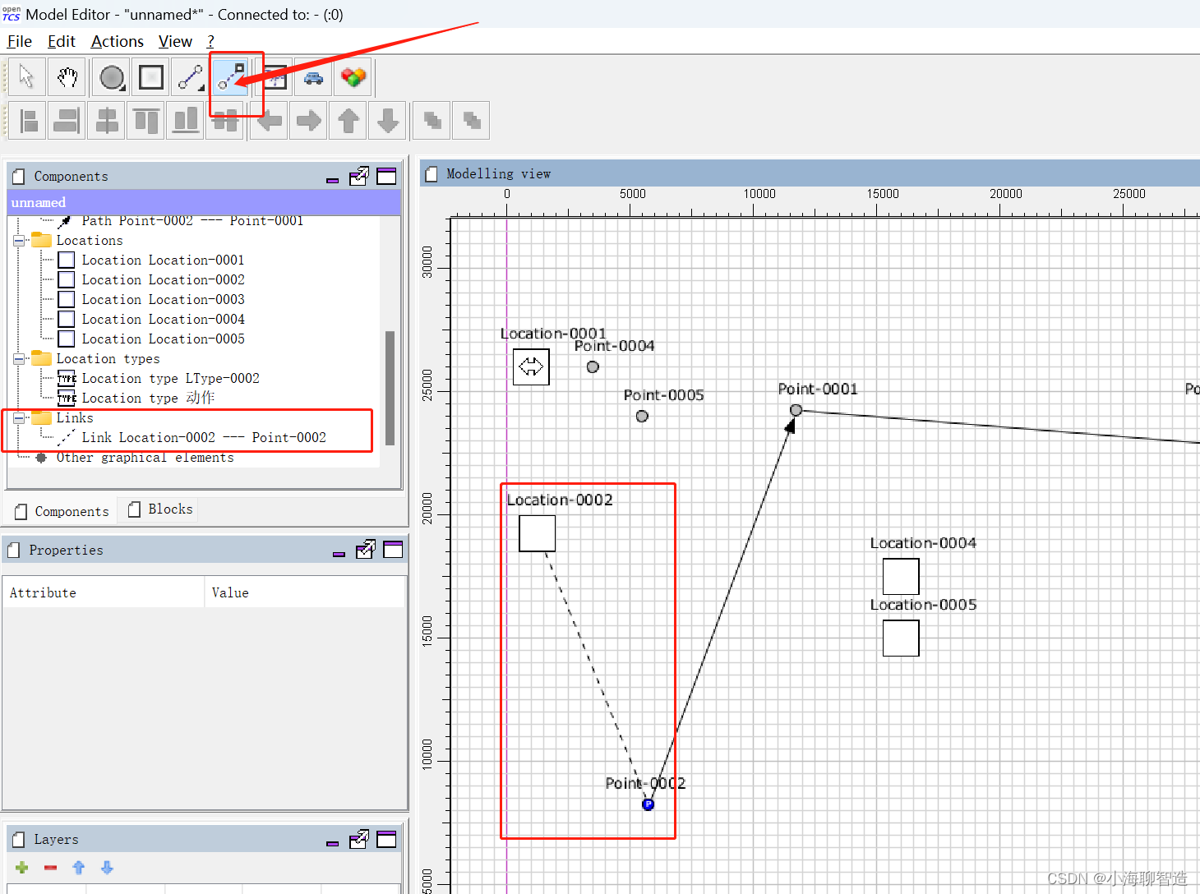Open the View menu
The height and width of the screenshot is (894, 1200).
(175, 41)
